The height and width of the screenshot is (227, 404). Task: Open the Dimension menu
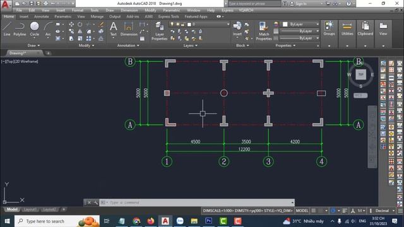tap(129, 10)
